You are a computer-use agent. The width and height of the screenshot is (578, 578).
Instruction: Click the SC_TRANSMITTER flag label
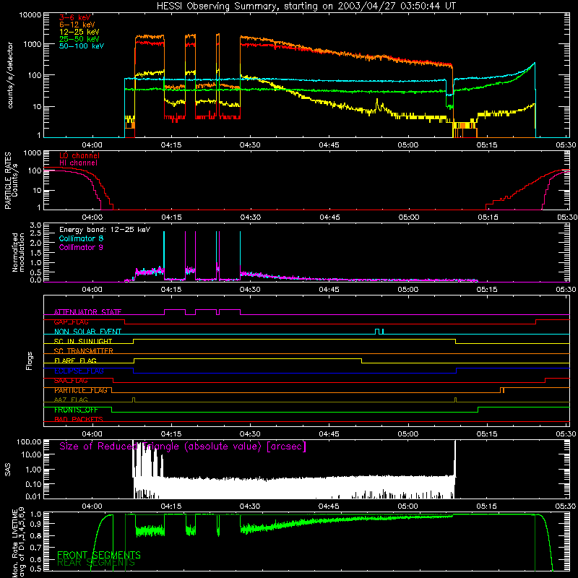[x=84, y=351]
